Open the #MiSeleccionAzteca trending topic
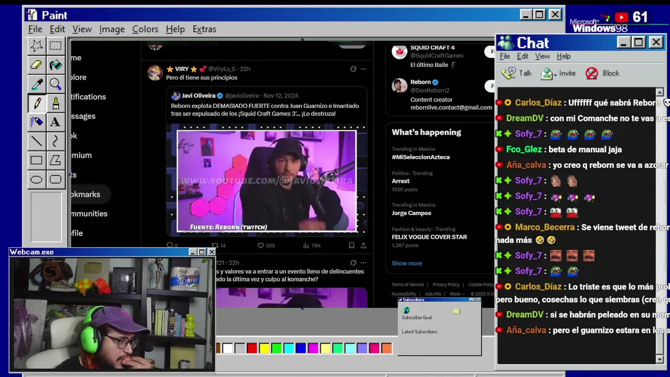Viewport: 670px width, 377px height. tap(421, 157)
